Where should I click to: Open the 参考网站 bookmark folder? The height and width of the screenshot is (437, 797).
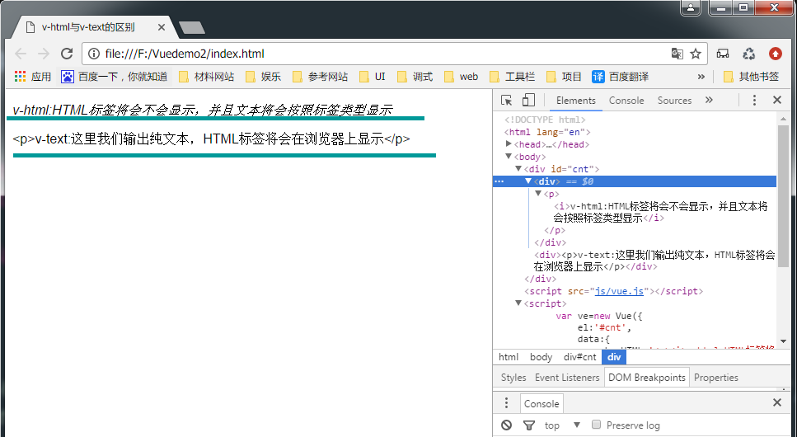pyautogui.click(x=321, y=77)
